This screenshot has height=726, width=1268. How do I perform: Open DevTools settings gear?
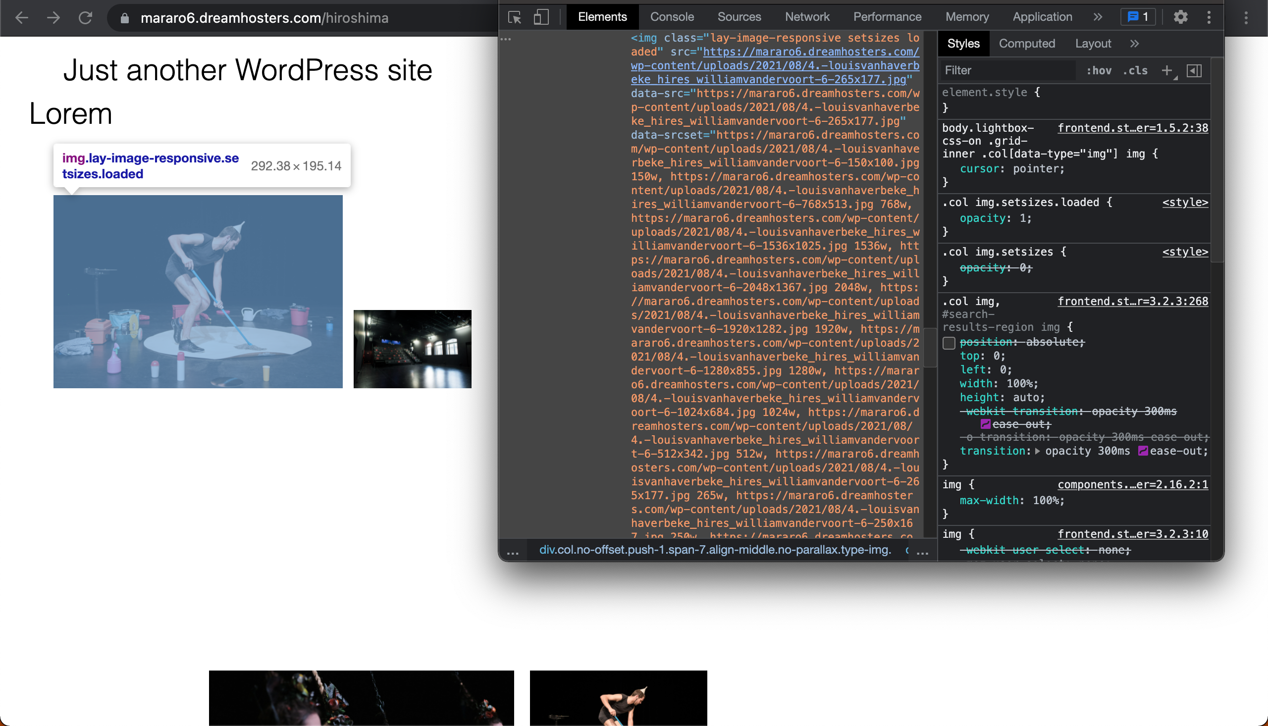(1180, 17)
